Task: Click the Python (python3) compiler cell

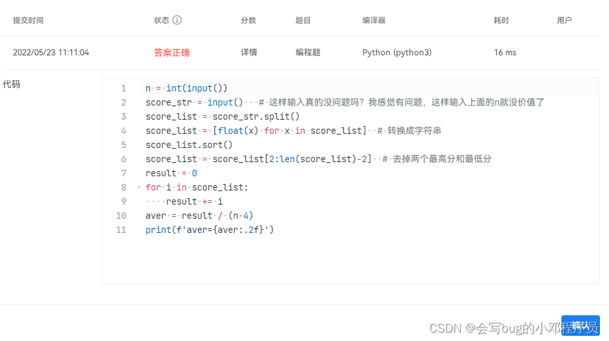Action: (x=397, y=52)
